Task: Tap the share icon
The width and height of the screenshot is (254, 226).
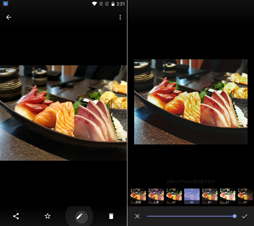Action: (16, 216)
